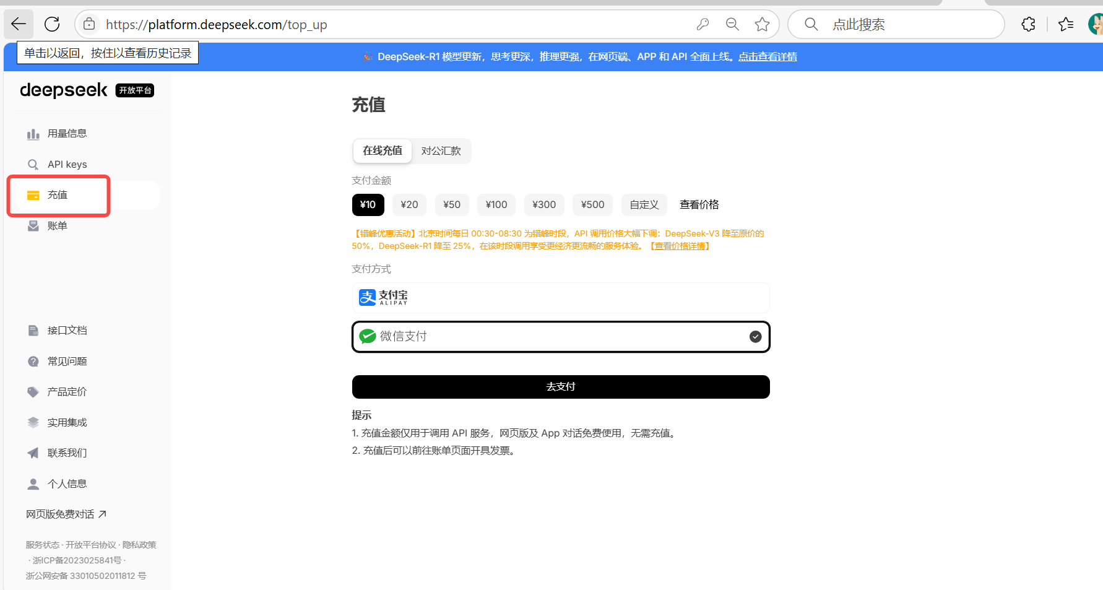Click the Alipay logo

[383, 298]
